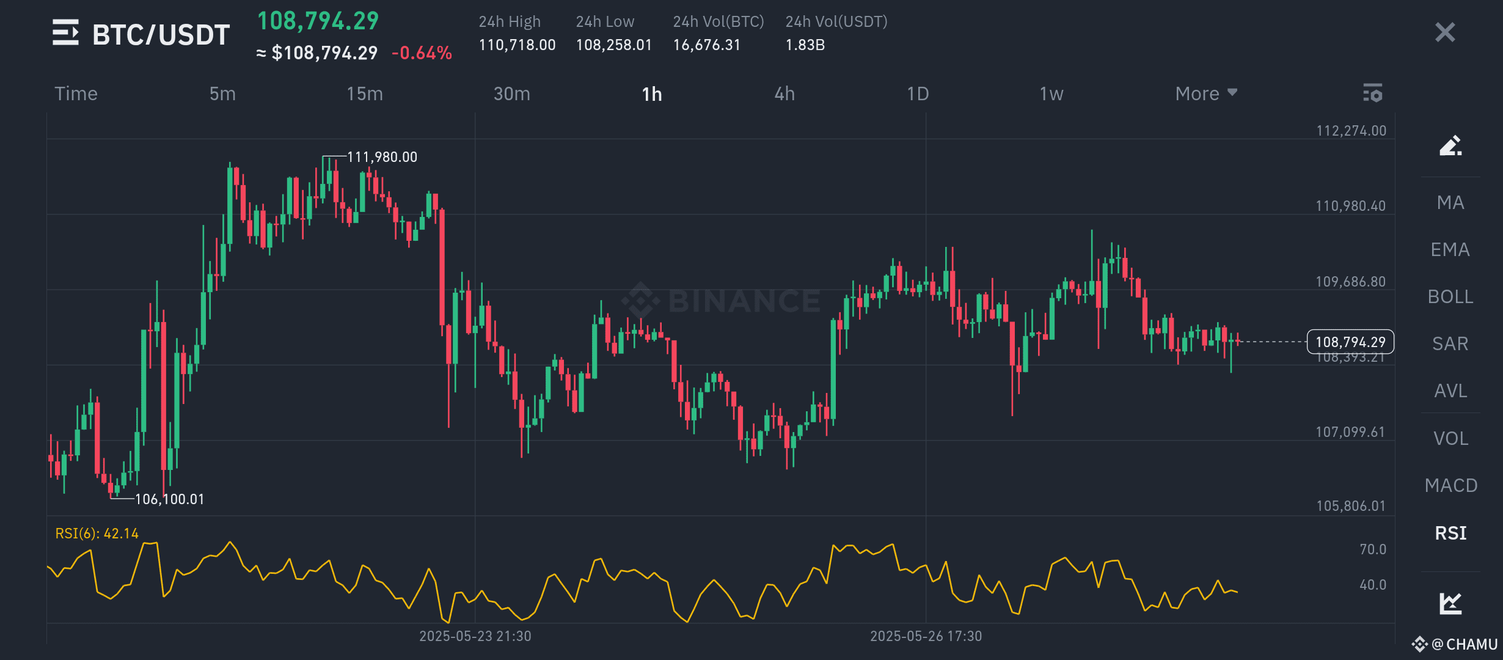Image resolution: width=1503 pixels, height=660 pixels.
Task: Select the 15m interval
Action: tap(365, 94)
